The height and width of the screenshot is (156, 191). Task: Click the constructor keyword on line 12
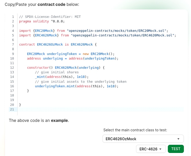tap(38, 68)
